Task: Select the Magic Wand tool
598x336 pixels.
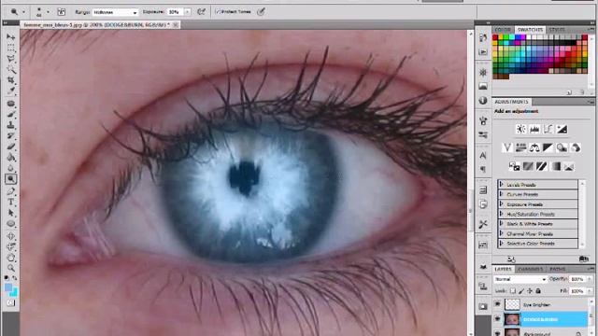Action: tap(10, 69)
